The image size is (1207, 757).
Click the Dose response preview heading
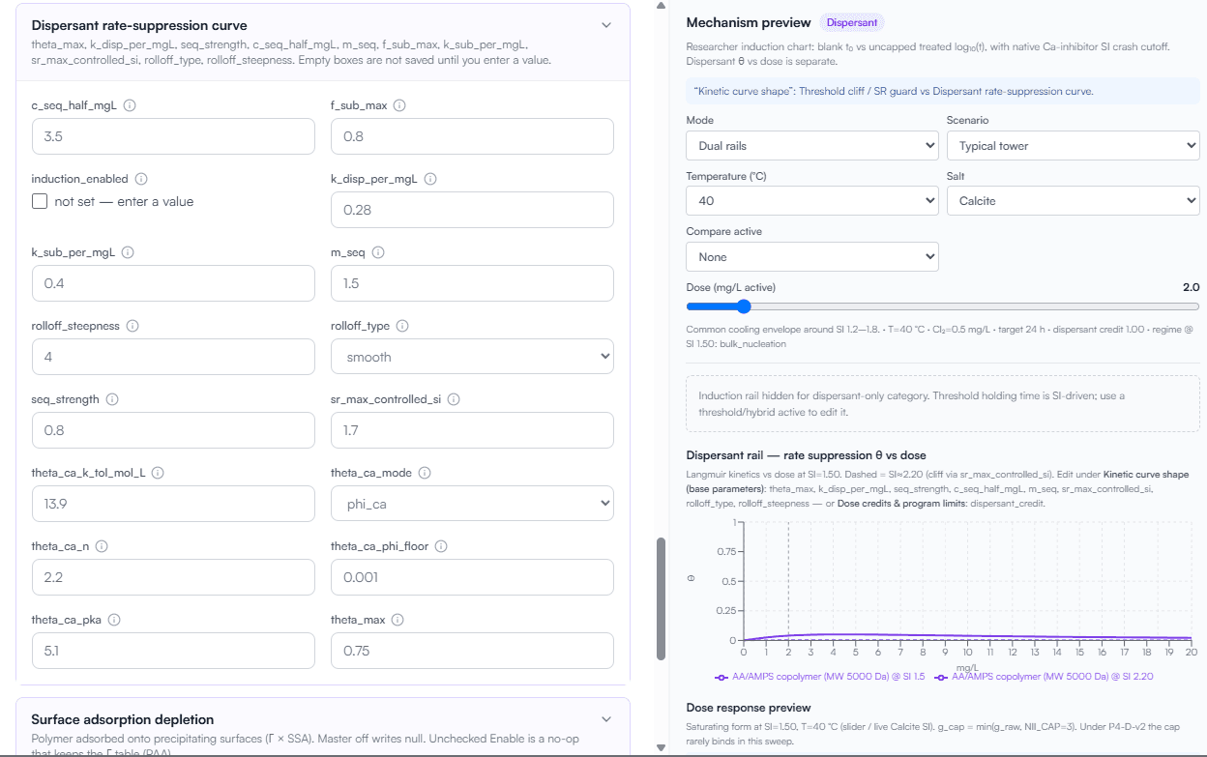tap(749, 708)
